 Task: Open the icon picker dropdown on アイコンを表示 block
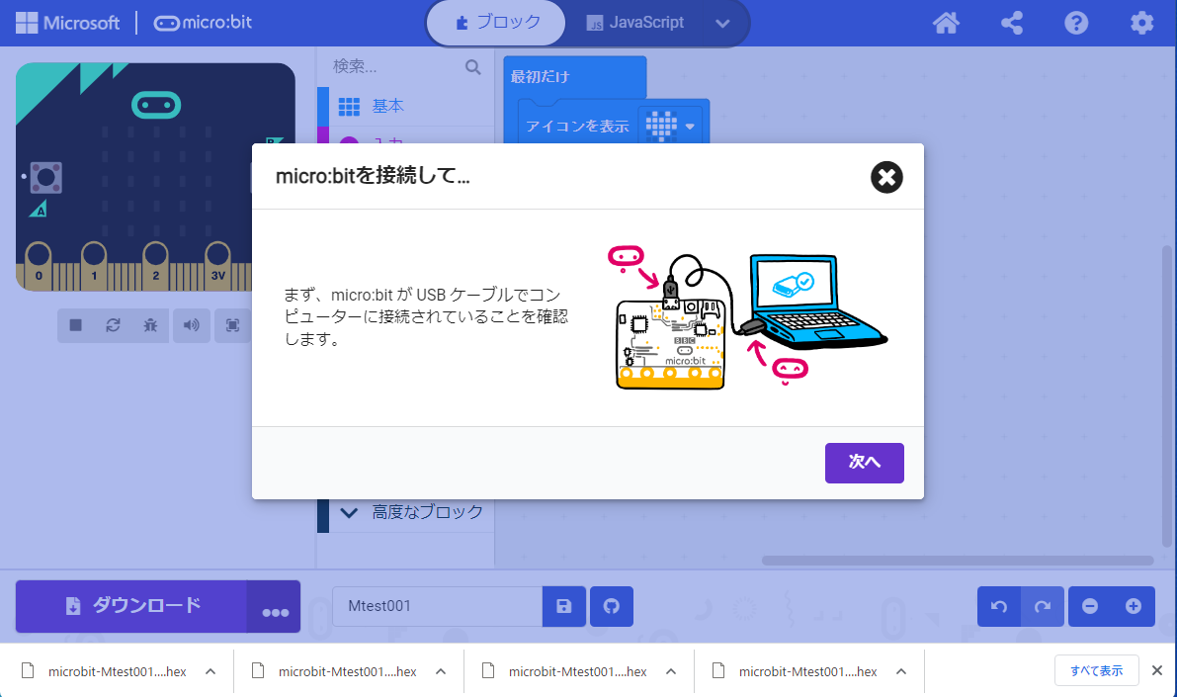pos(670,126)
